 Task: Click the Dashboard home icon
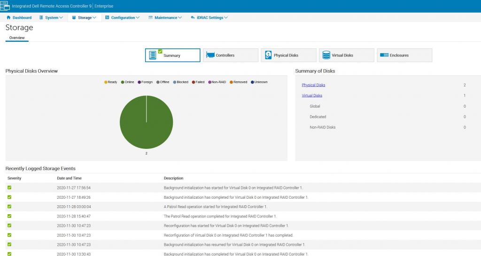point(8,17)
